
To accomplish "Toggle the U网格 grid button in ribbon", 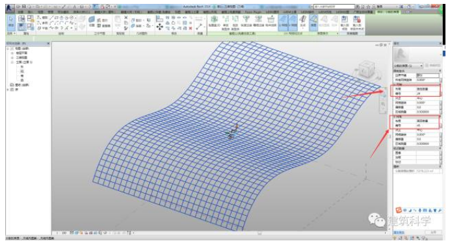I will coord(283,22).
